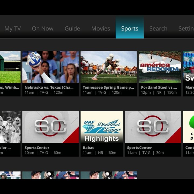Click "11am | NR | 60m" Rabat info
This screenshot has width=194, height=194.
(x=99, y=153)
